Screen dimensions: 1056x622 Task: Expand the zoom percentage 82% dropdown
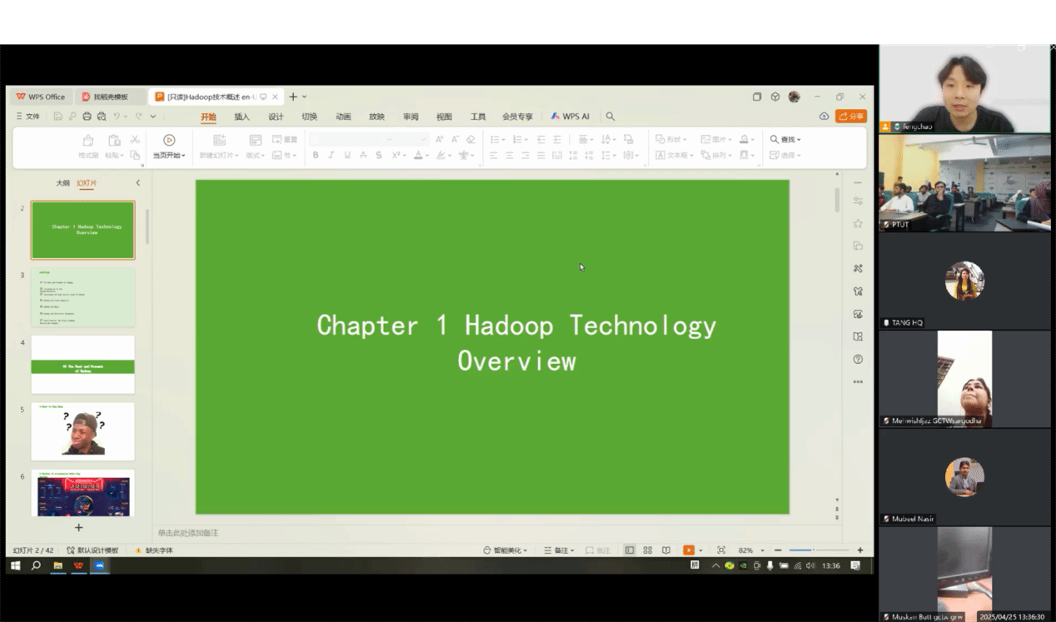point(762,550)
